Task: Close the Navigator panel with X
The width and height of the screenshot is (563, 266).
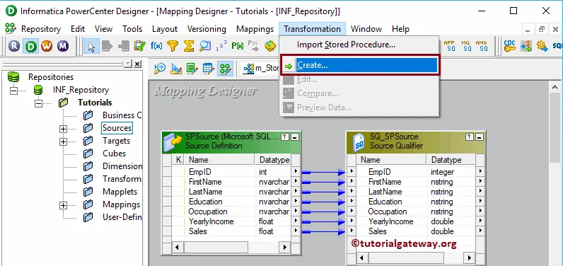Action: tap(137, 64)
